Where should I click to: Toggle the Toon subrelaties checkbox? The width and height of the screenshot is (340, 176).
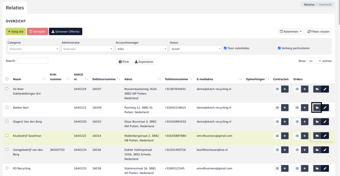point(225,48)
